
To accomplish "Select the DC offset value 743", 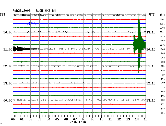I will pos(163,58).
